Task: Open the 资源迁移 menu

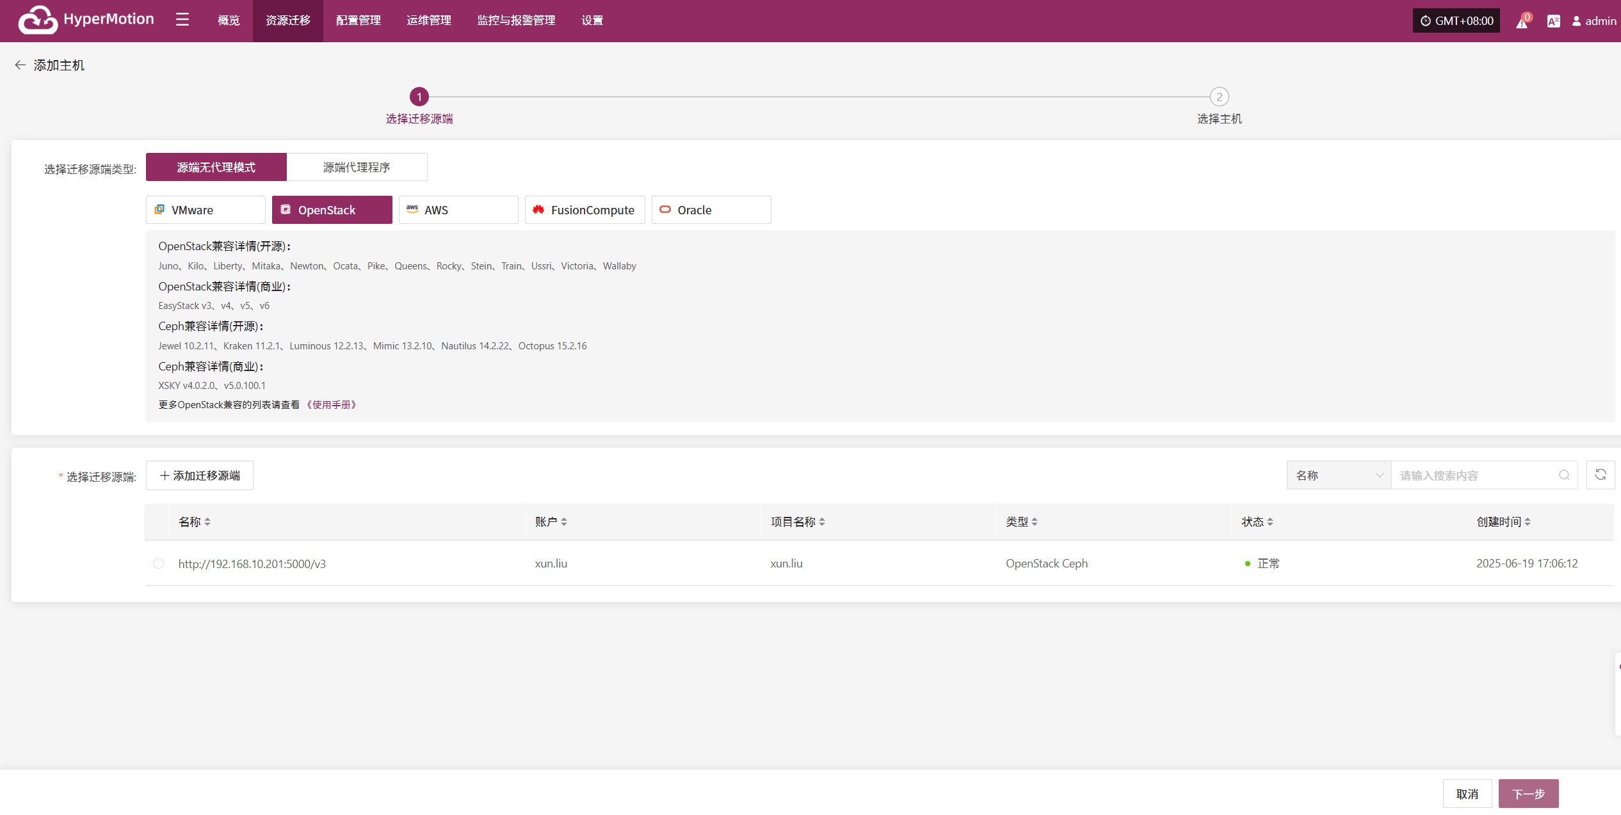Action: [x=288, y=21]
